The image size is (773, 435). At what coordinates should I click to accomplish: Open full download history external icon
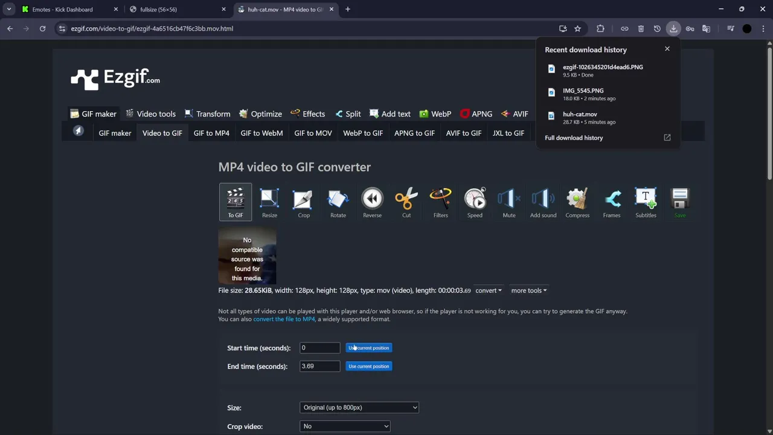click(x=667, y=138)
